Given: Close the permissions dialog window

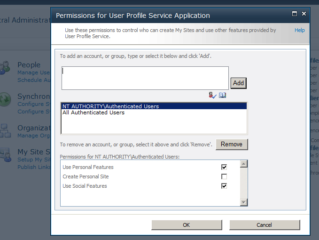Looking at the screenshot, I should click(304, 14).
